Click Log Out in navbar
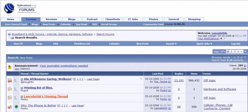The width and height of the screenshot is (248, 112). point(236,44)
